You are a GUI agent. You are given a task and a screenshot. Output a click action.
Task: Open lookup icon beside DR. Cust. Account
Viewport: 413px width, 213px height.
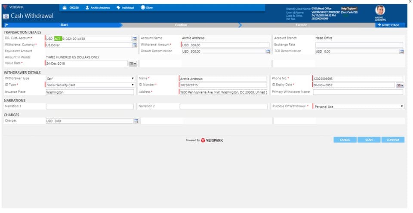coord(135,39)
